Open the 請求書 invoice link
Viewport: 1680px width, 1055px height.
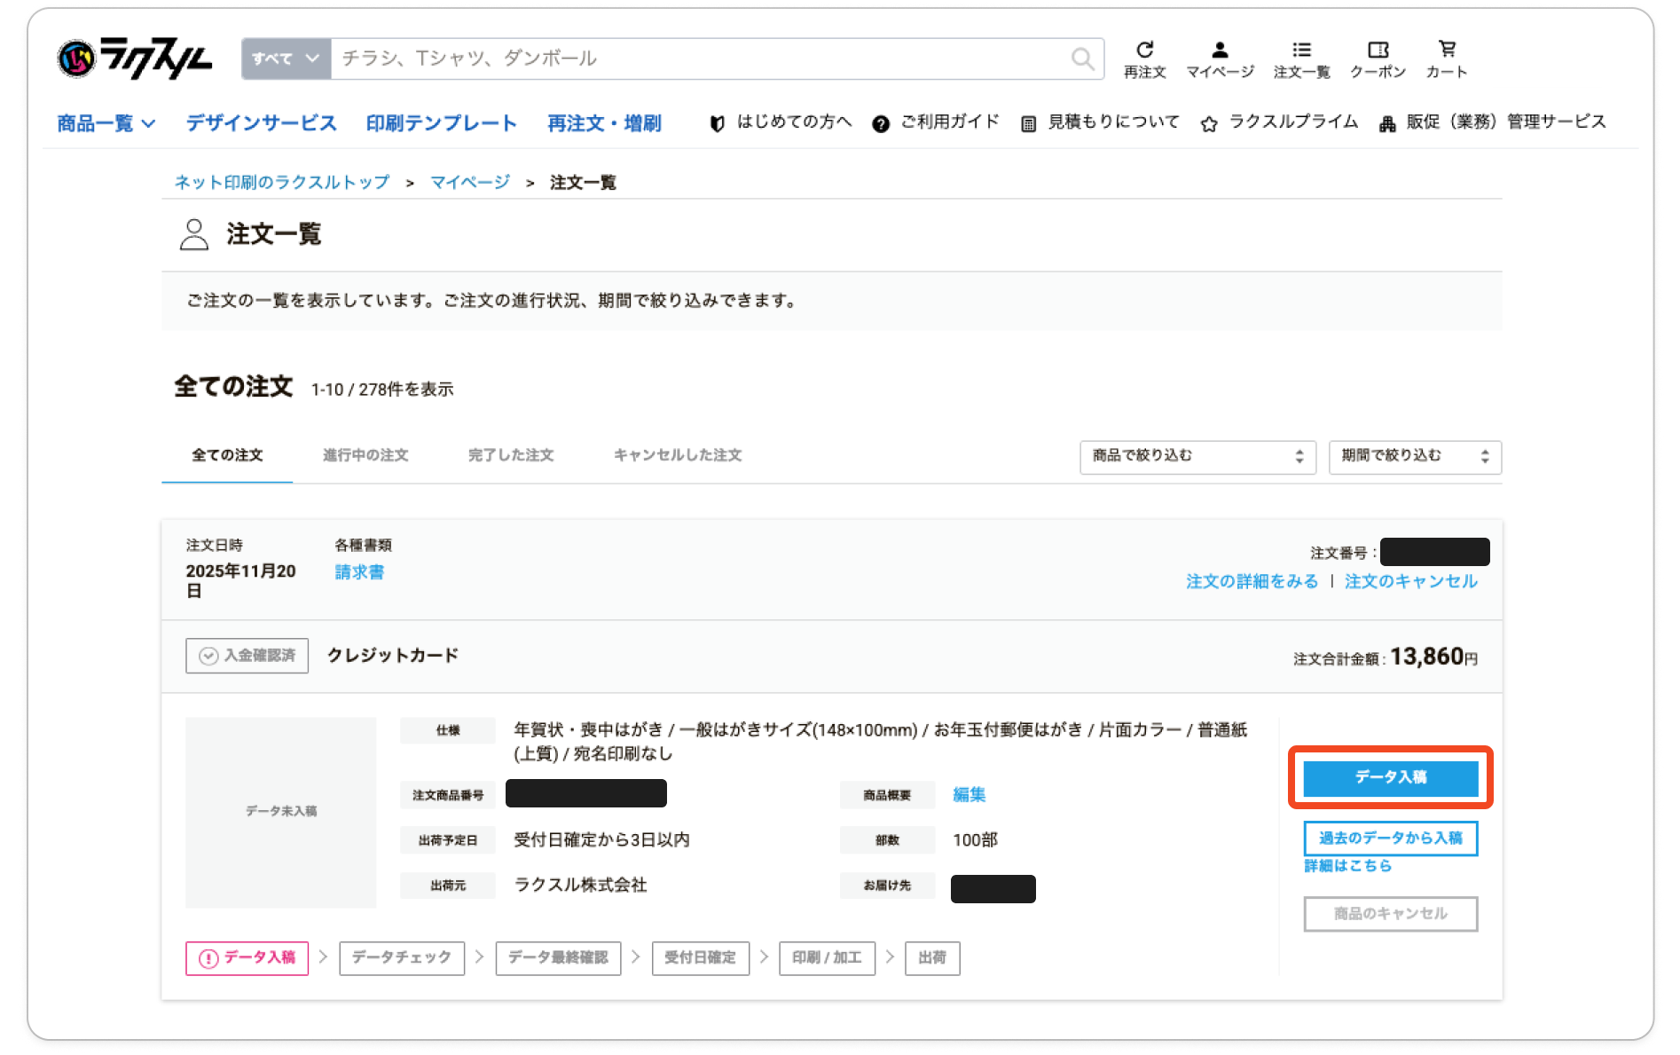pyautogui.click(x=359, y=572)
